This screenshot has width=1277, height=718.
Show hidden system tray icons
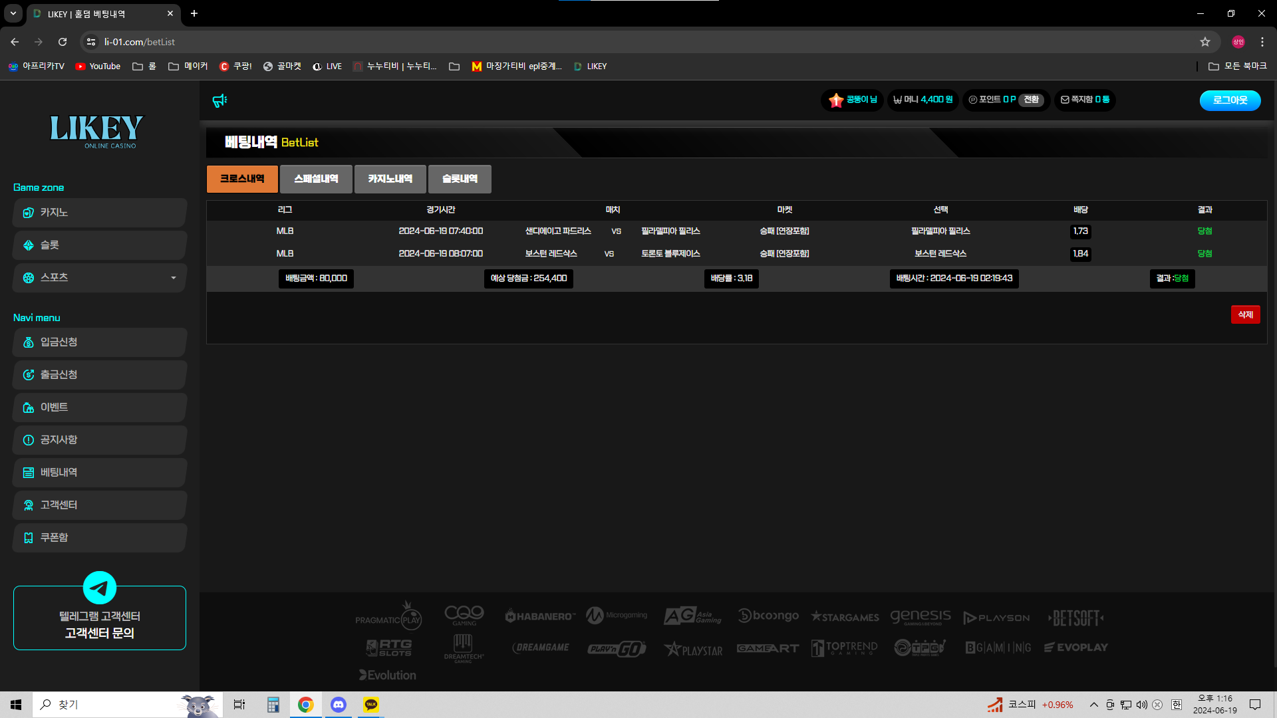click(x=1093, y=705)
